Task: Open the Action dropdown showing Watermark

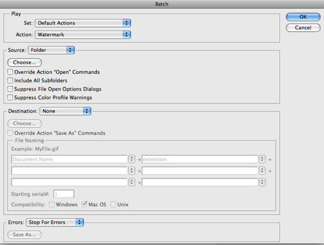Action: pyautogui.click(x=83, y=35)
